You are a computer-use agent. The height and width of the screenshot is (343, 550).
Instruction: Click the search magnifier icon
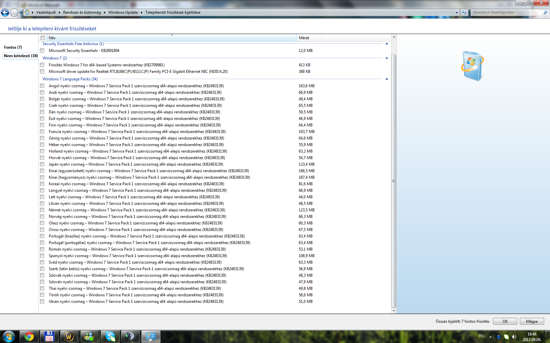pyautogui.click(x=545, y=12)
